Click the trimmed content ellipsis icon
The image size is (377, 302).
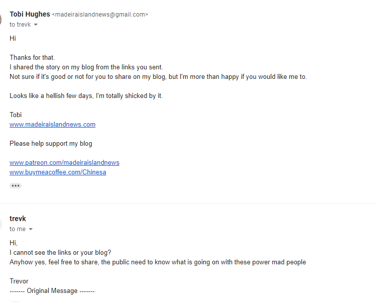pos(16,185)
